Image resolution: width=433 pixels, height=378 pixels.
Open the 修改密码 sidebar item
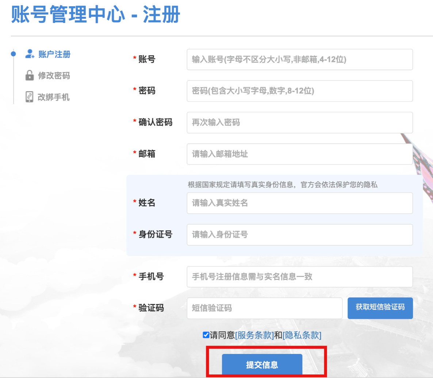click(54, 75)
